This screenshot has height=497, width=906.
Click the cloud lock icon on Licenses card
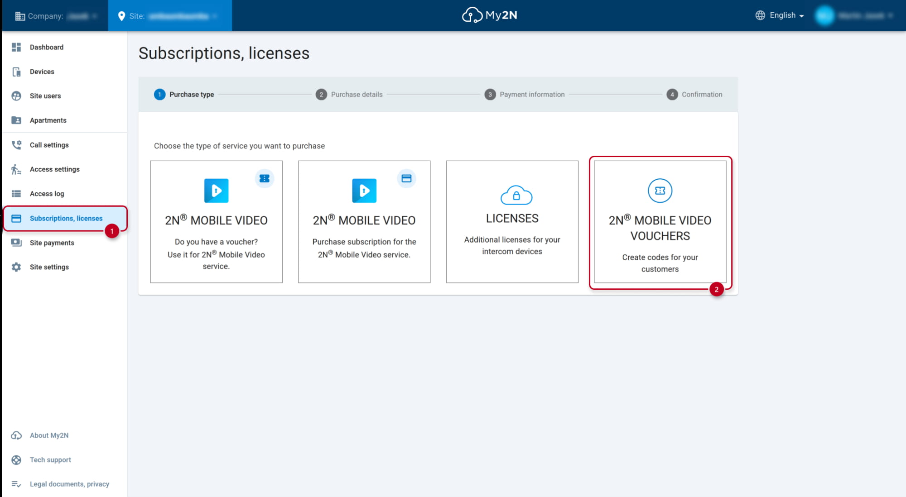[516, 195]
